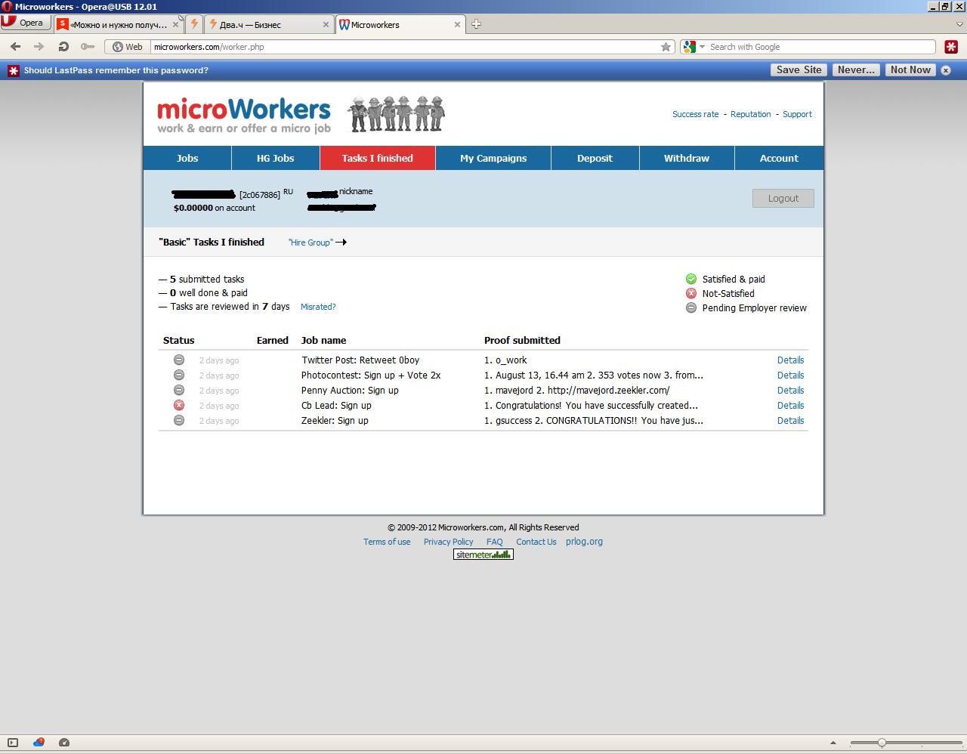Image resolution: width=967 pixels, height=754 pixels.
Task: Open the Reputation link
Action: 750,114
